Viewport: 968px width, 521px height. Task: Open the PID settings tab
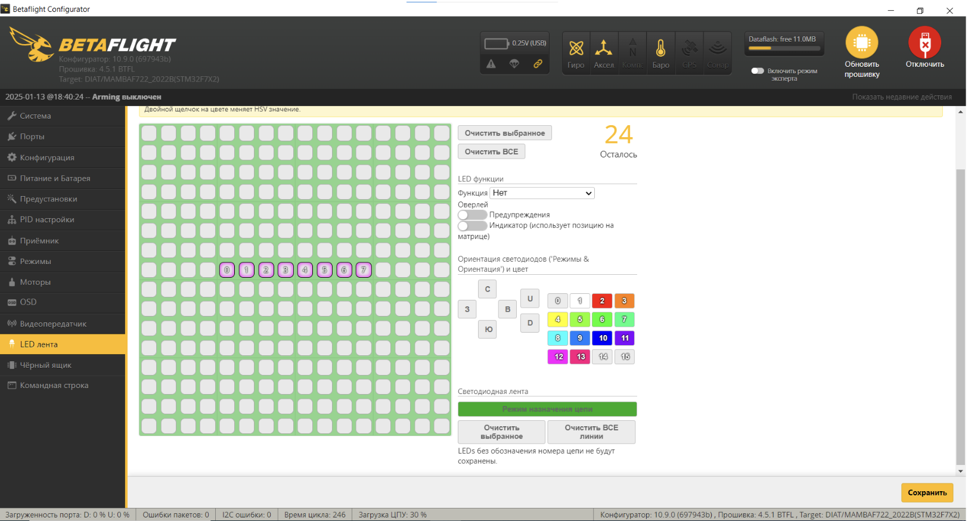47,220
